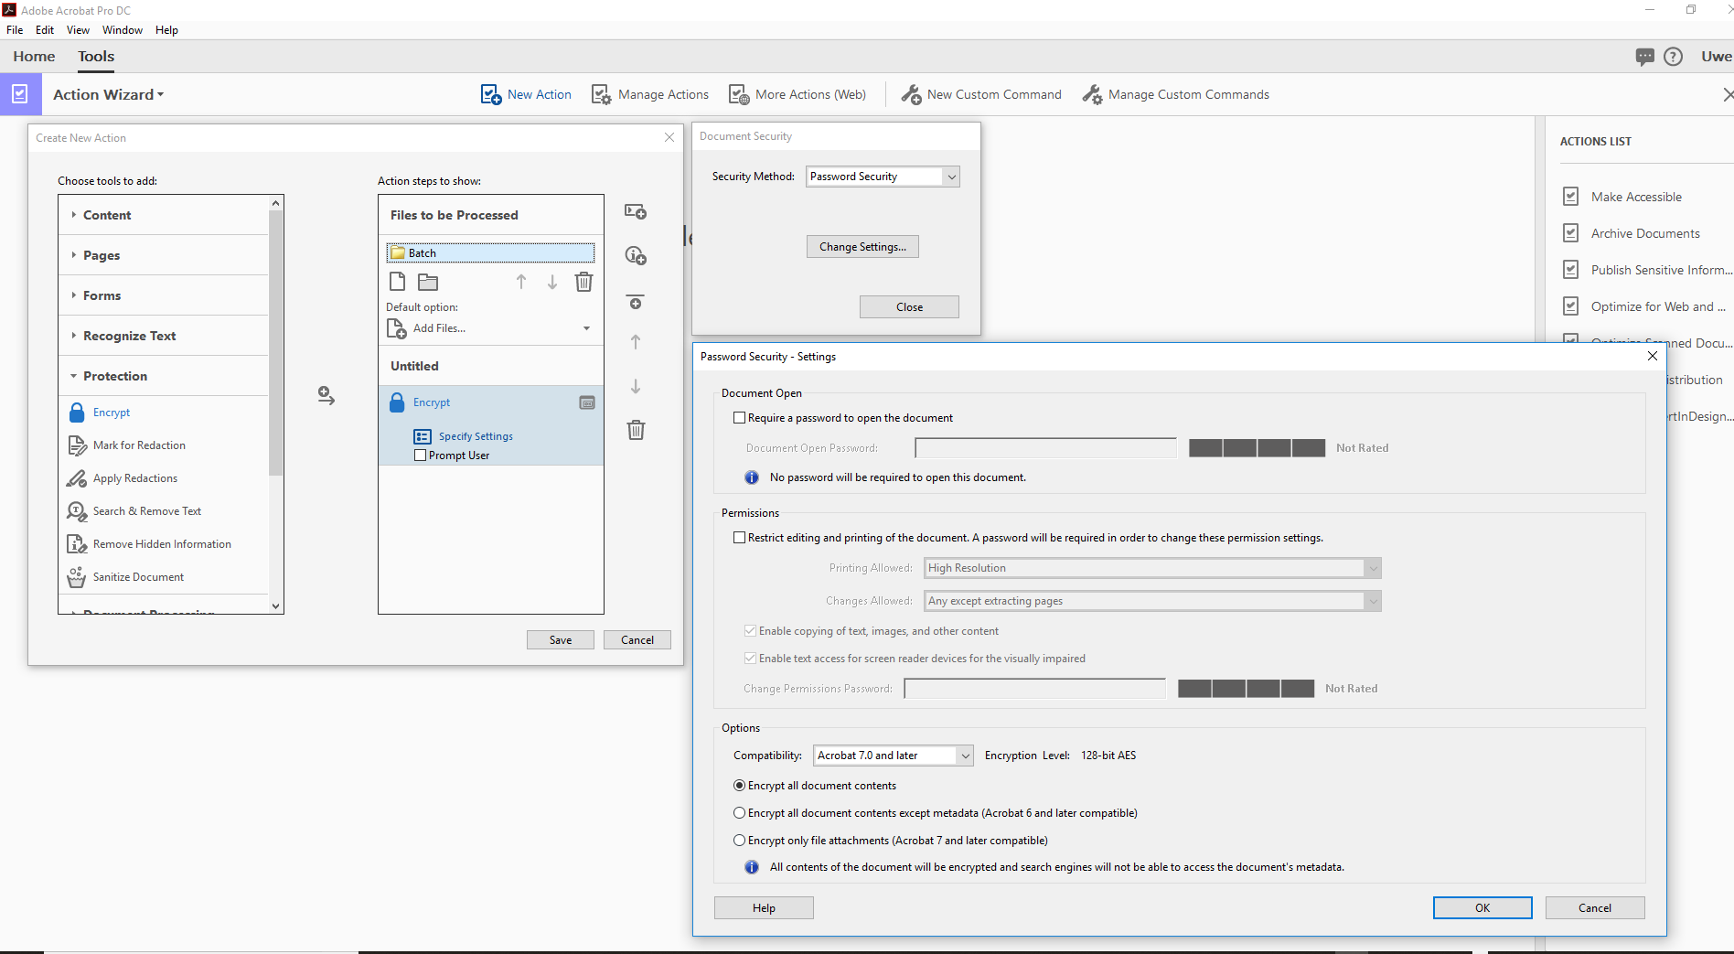Enable Require a password to open document
1734x954 pixels.
pyautogui.click(x=739, y=418)
